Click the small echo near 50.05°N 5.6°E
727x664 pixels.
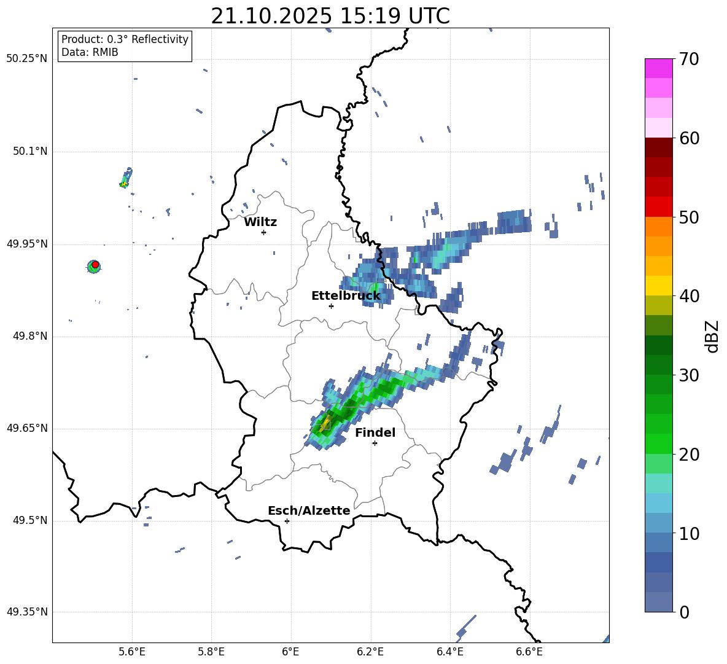pos(126,178)
